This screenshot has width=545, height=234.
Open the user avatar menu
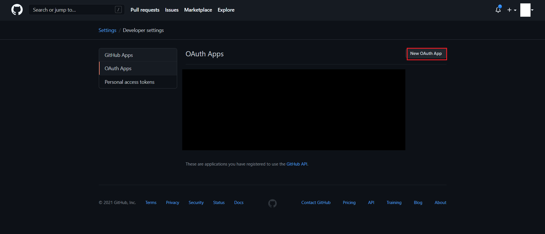(527, 10)
